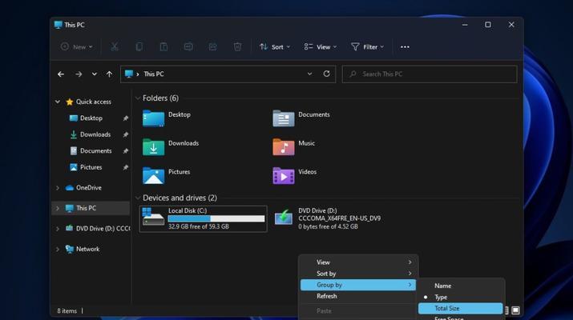Open Sort by submenu in context menu
The width and height of the screenshot is (573, 320).
[358, 274]
